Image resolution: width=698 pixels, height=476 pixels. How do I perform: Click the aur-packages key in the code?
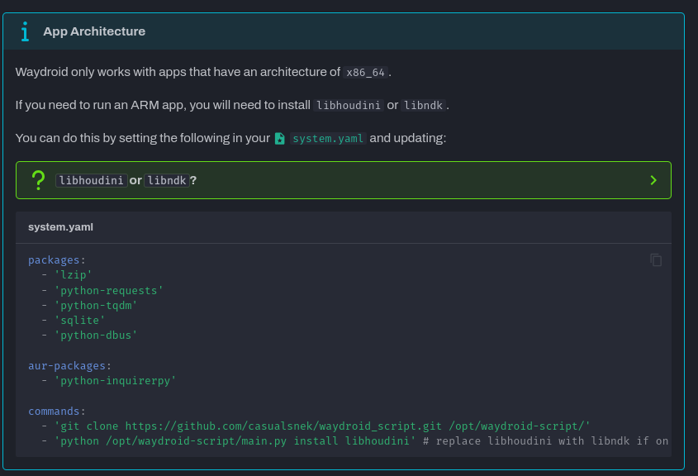pyautogui.click(x=67, y=365)
